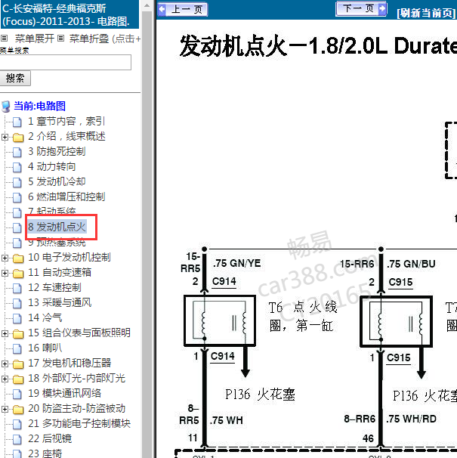Click the C915 connector label at pin 2

(400, 282)
